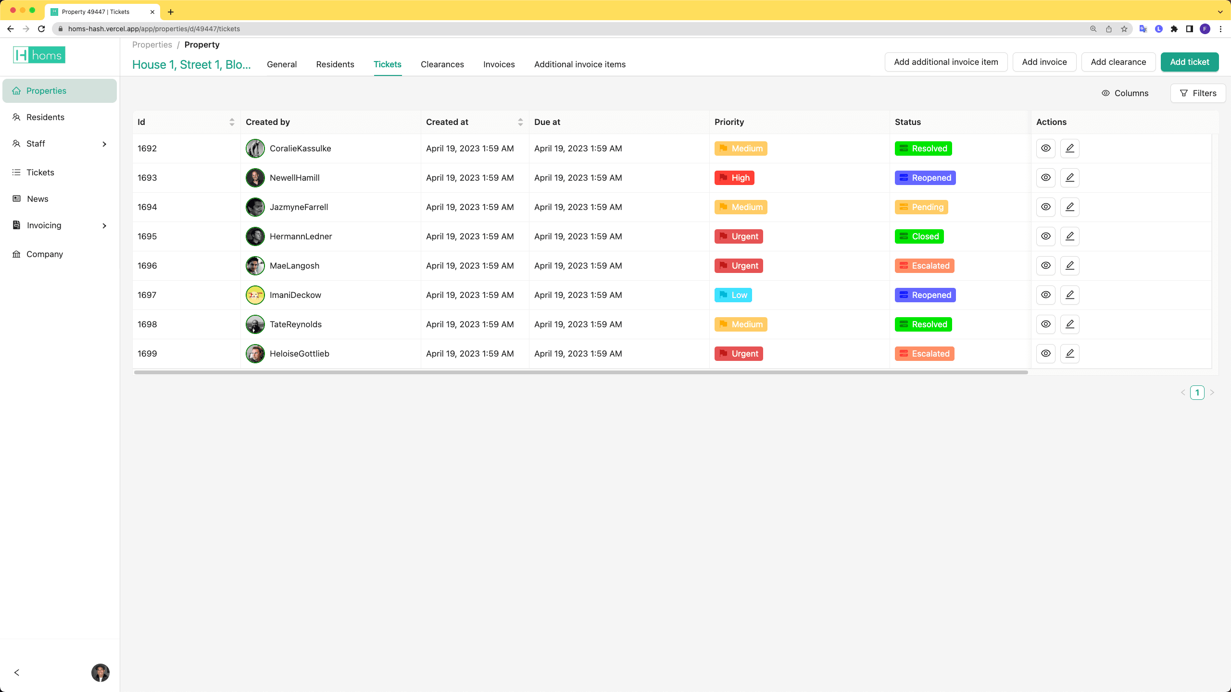
Task: Click the homs logo
Action: click(x=39, y=55)
